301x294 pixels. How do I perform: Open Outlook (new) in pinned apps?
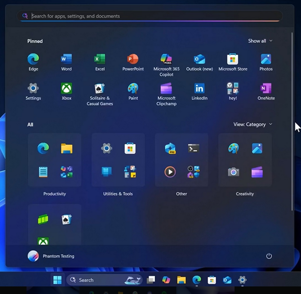coord(199,62)
